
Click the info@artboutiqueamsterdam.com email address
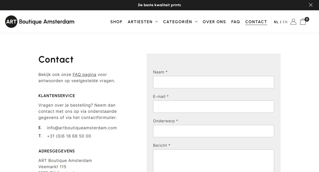click(82, 128)
